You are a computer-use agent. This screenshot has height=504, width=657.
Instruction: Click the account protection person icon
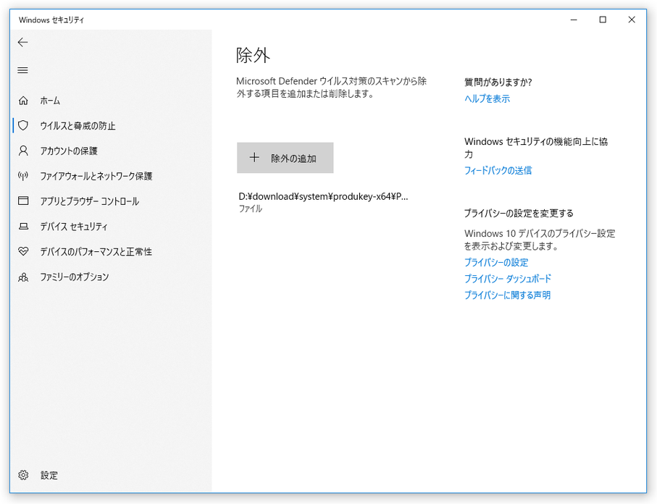pyautogui.click(x=23, y=151)
